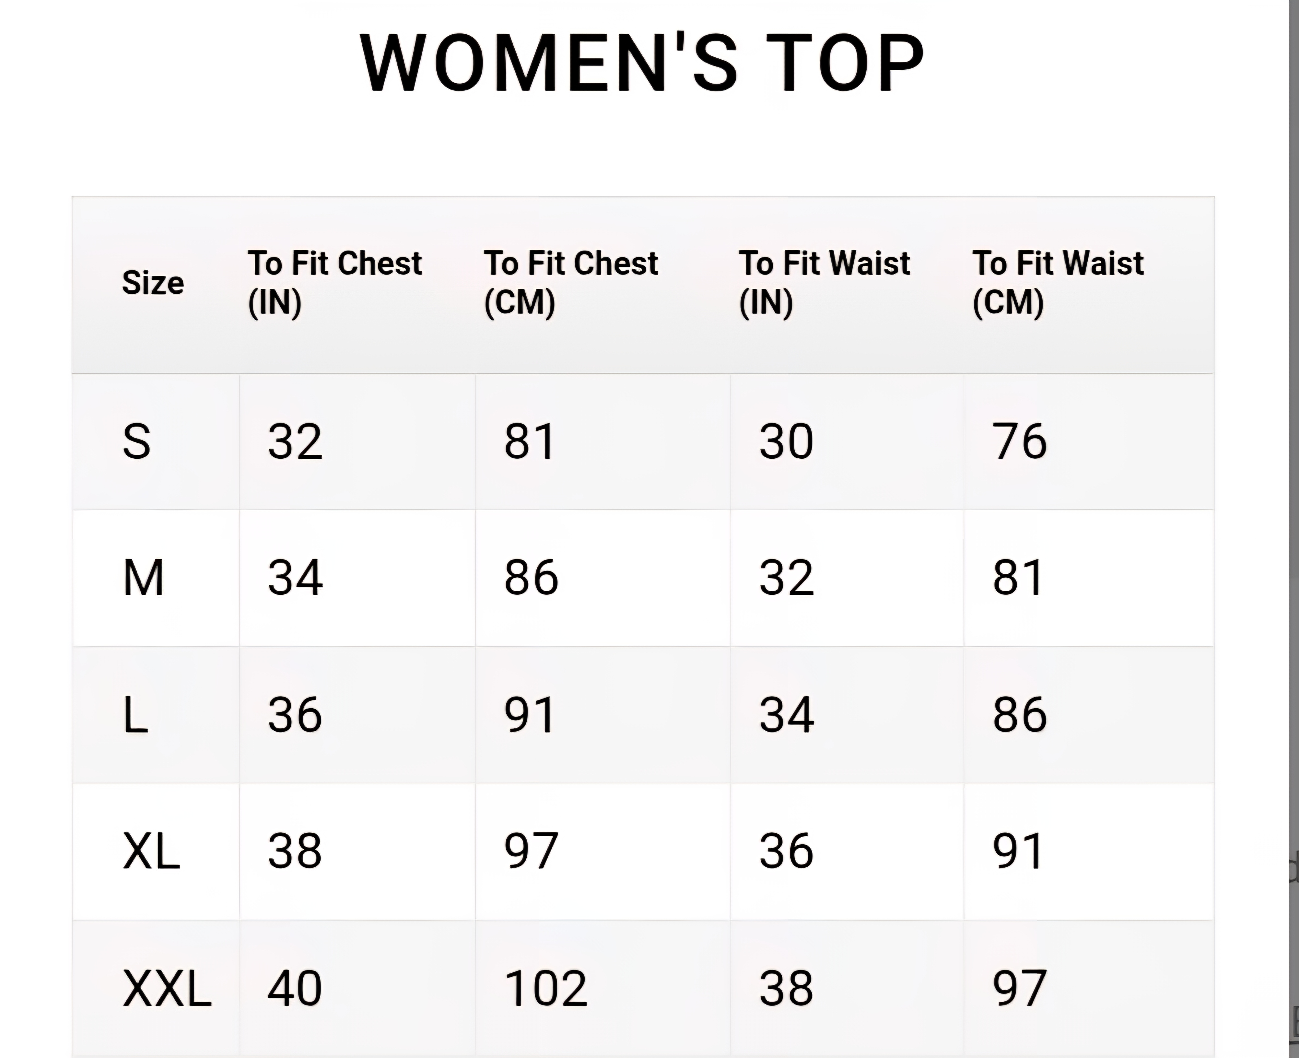1299x1058 pixels.
Task: Click waist CM value 76 for size S
Action: coord(1019,441)
